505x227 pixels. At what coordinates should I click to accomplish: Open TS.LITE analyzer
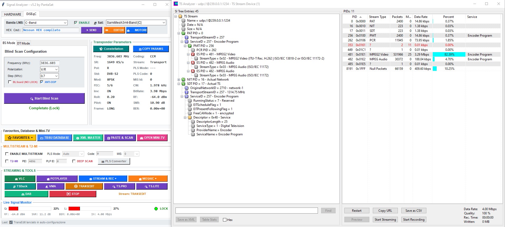[x=152, y=186]
